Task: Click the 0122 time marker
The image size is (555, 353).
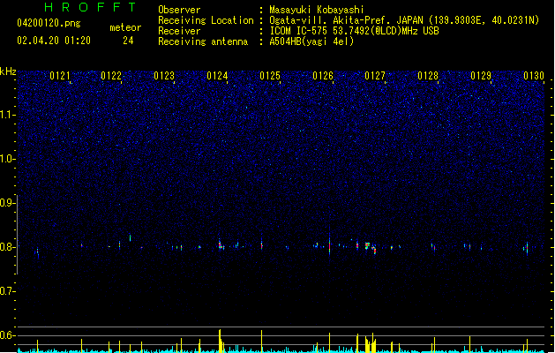Action: tap(111, 76)
